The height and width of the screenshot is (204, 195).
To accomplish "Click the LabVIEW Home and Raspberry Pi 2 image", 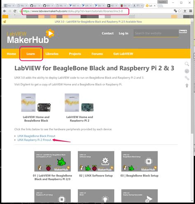I will click(x=79, y=102).
